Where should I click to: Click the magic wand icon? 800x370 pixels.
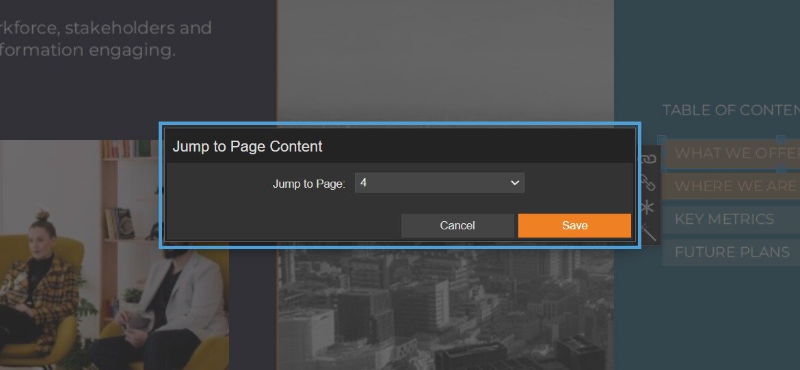[x=648, y=233]
